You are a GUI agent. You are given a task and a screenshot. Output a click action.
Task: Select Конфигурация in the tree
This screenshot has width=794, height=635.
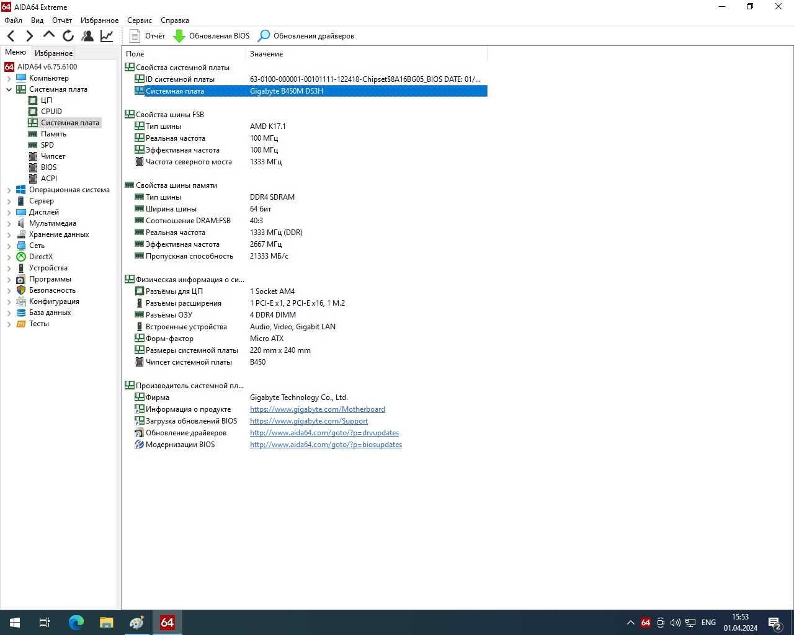point(54,301)
